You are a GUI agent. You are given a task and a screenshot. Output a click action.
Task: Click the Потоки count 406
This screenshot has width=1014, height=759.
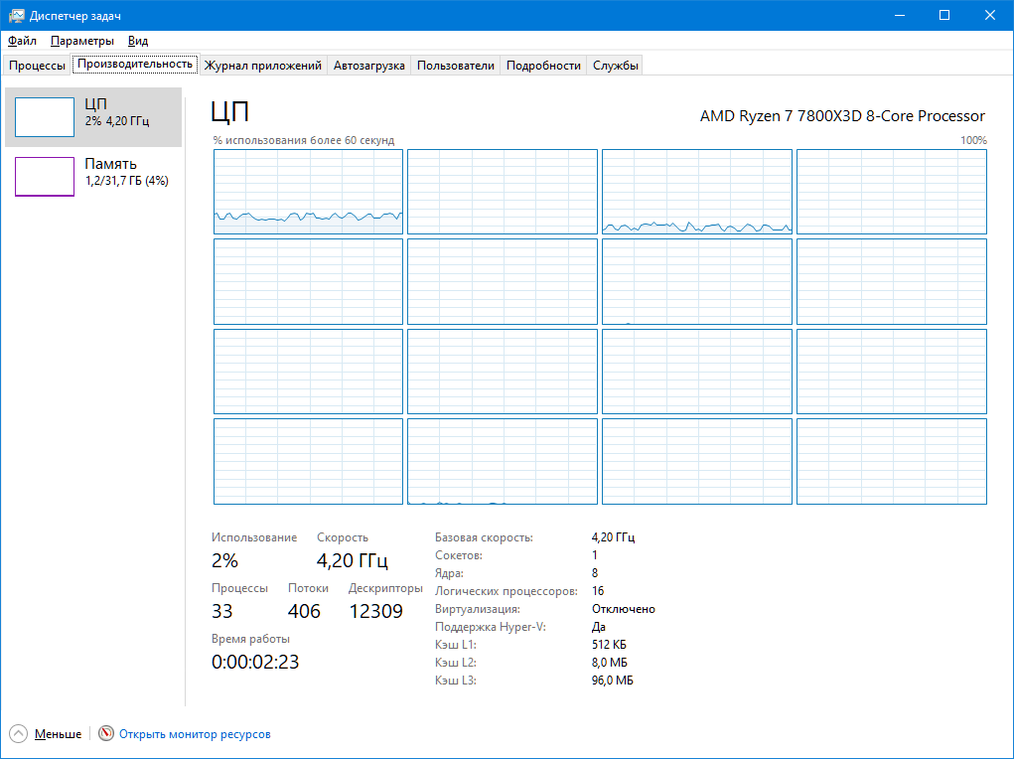[x=304, y=611]
